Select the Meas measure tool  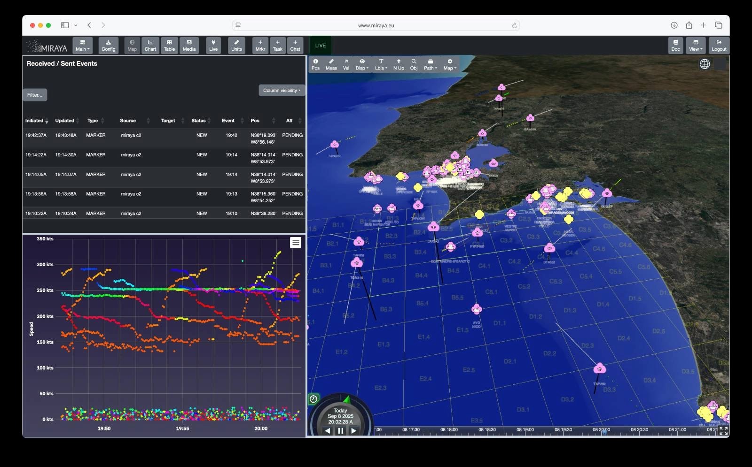tap(331, 64)
